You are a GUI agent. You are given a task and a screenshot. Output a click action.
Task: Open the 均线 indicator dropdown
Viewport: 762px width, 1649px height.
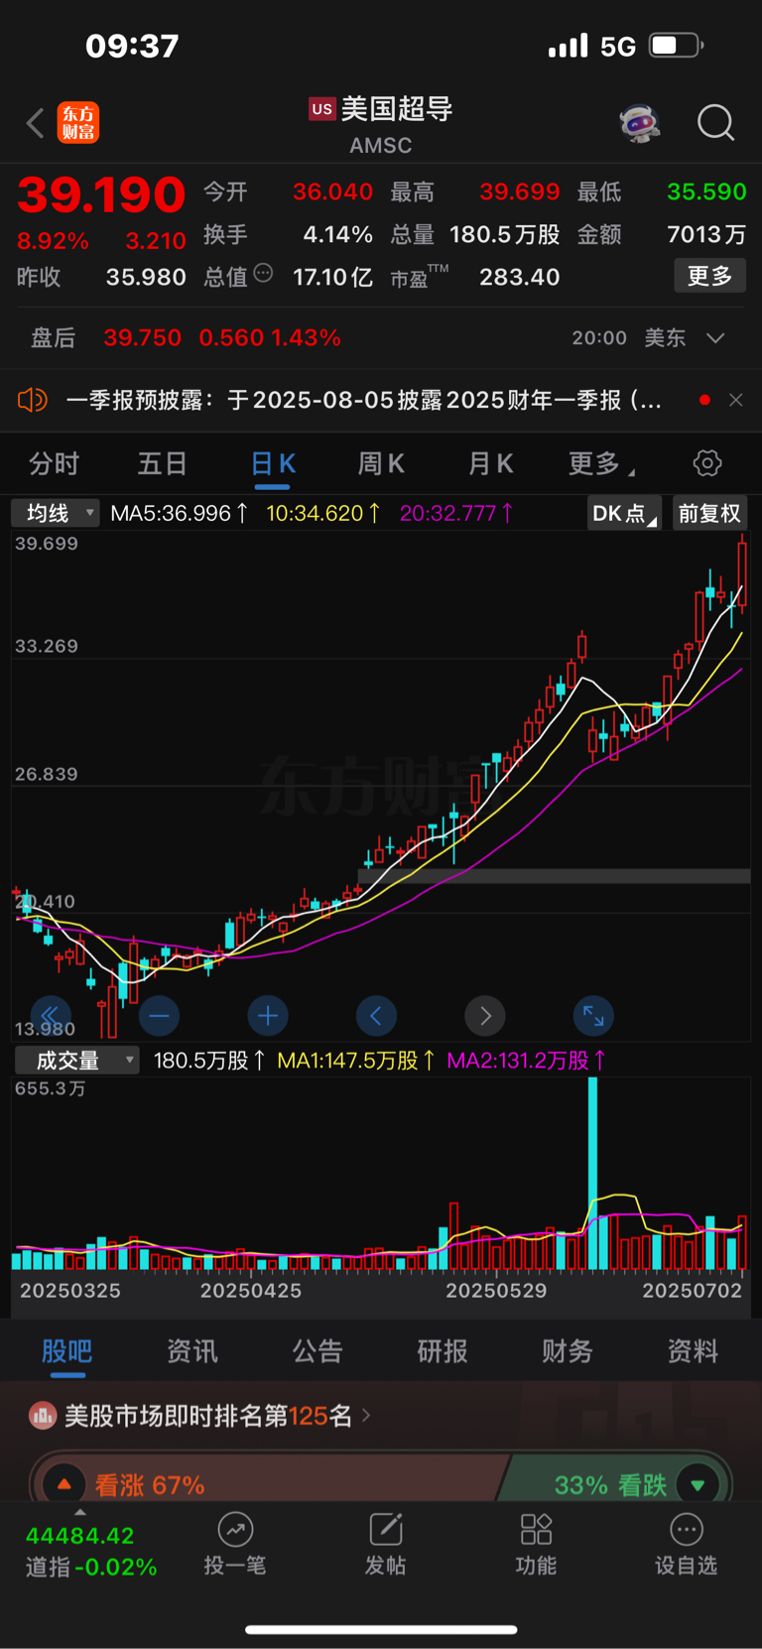(56, 513)
